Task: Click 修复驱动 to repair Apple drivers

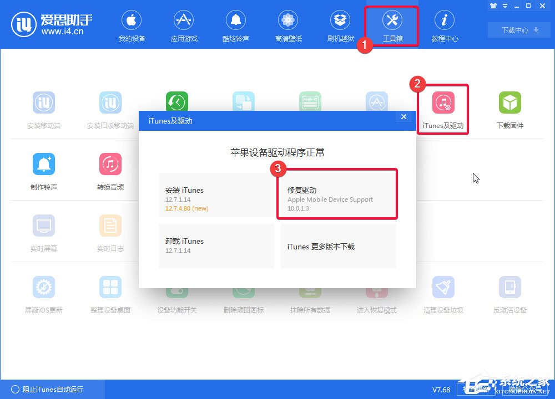Action: coord(337,194)
